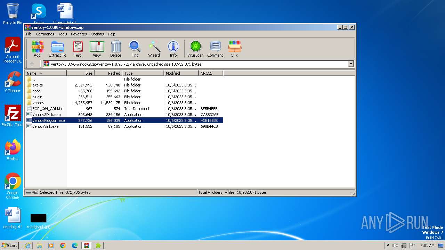The height and width of the screenshot is (250, 445).
Task: Sort by the Name column header
Action: click(46, 73)
